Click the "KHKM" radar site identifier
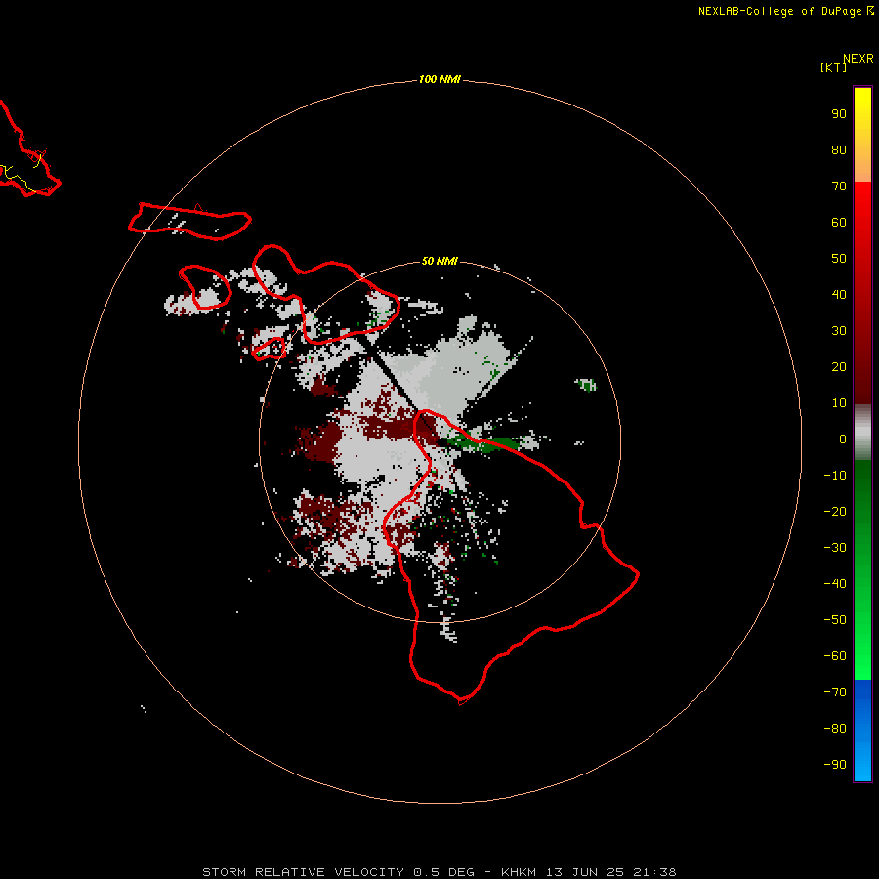Viewport: 879px width, 879px height. point(521,872)
